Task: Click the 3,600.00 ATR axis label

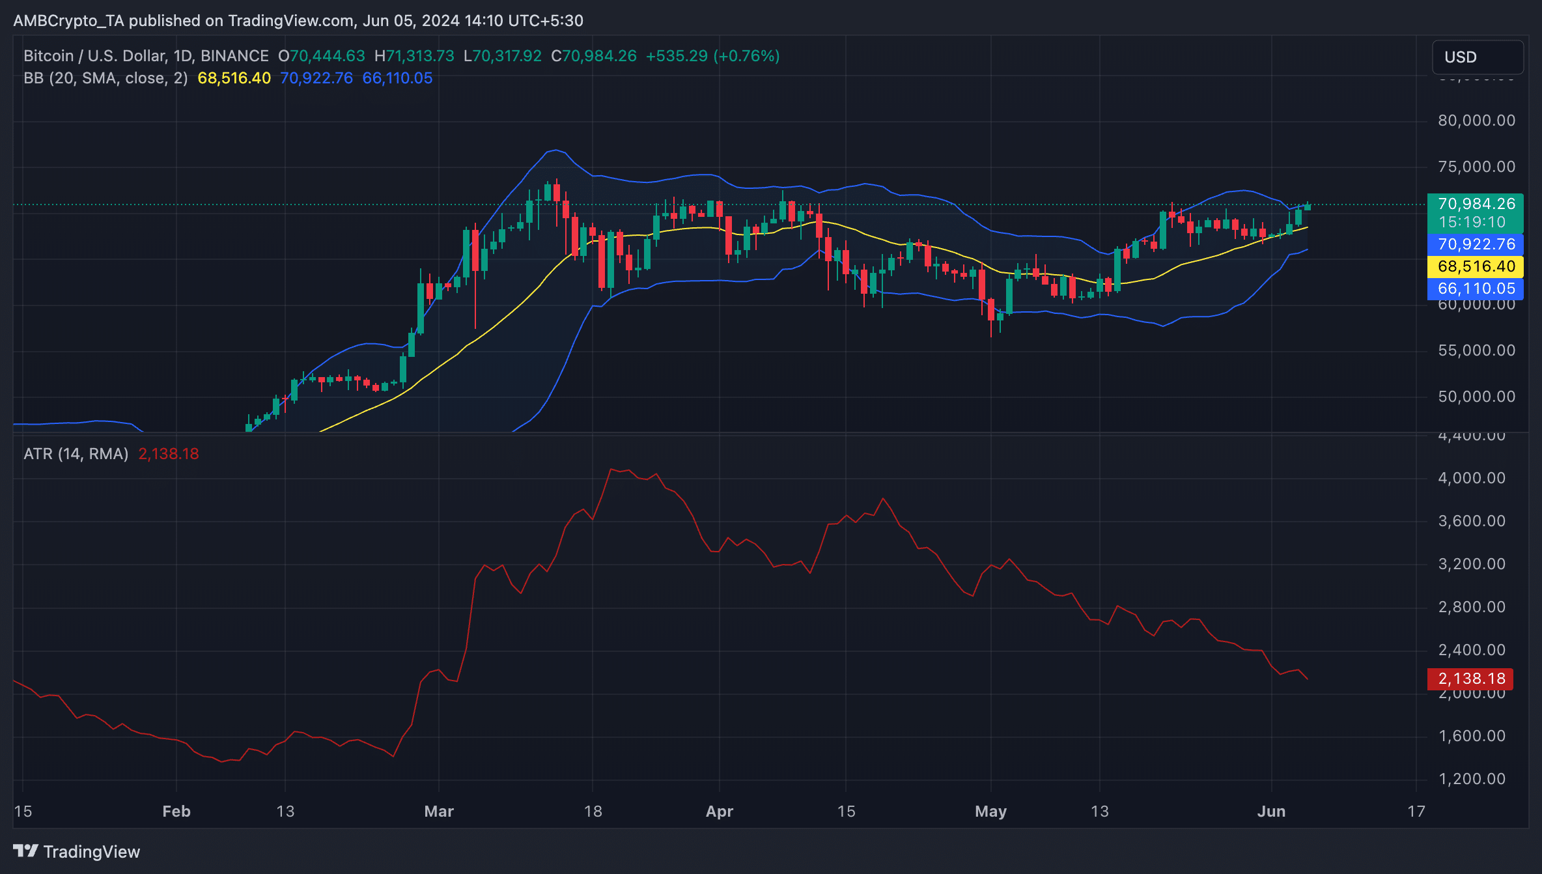Action: (x=1472, y=521)
